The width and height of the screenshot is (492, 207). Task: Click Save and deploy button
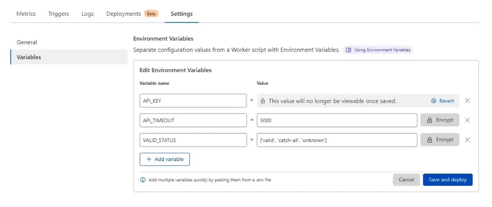[x=448, y=179]
